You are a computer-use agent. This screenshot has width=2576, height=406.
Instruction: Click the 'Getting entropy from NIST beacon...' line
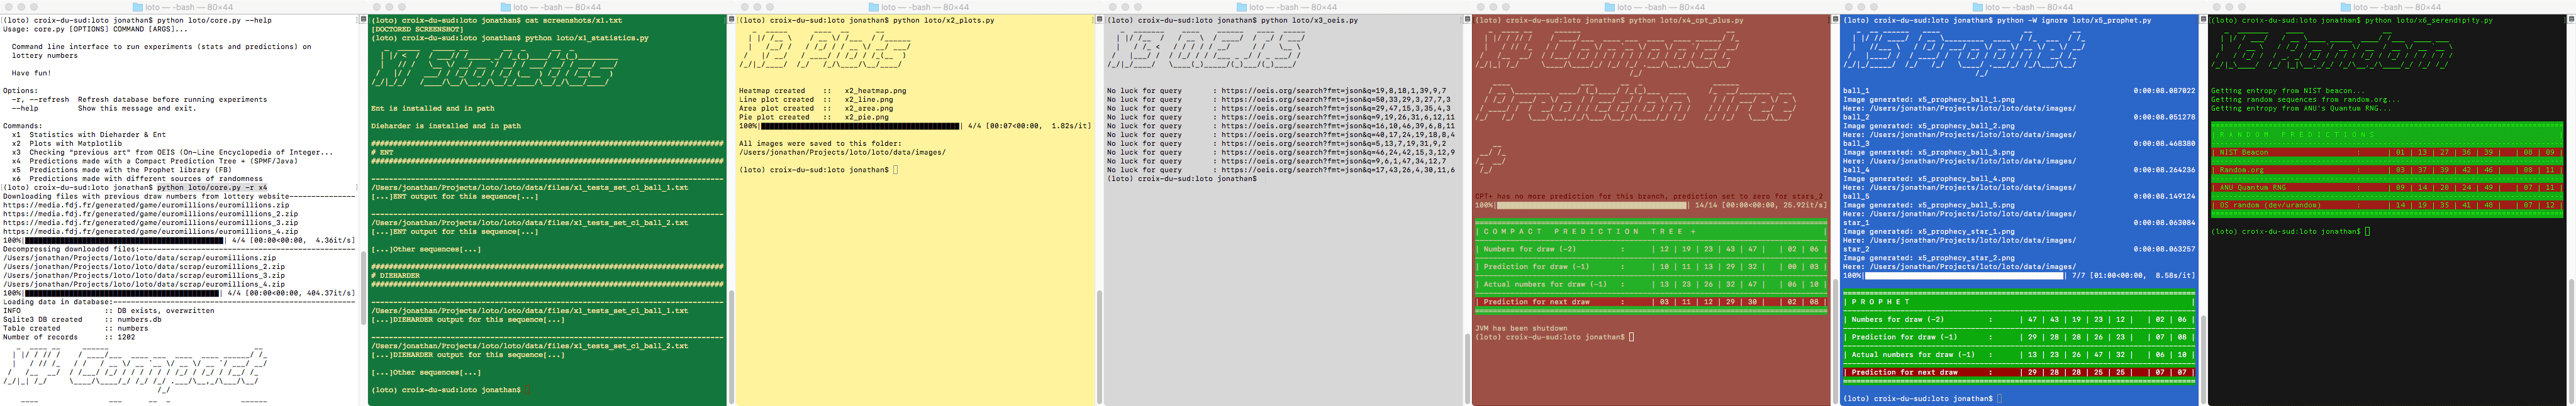point(2288,90)
